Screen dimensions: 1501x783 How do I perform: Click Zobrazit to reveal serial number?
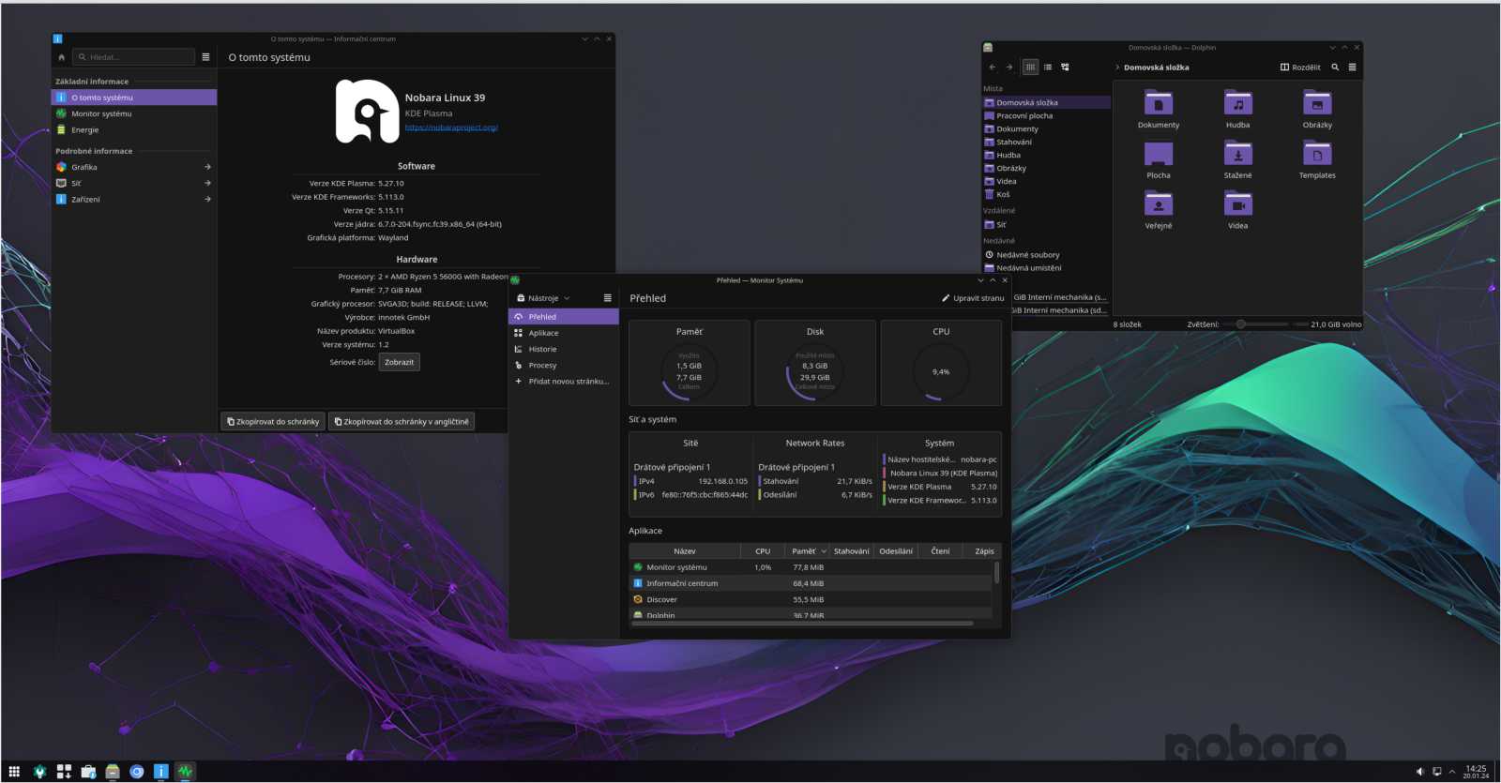click(x=400, y=362)
